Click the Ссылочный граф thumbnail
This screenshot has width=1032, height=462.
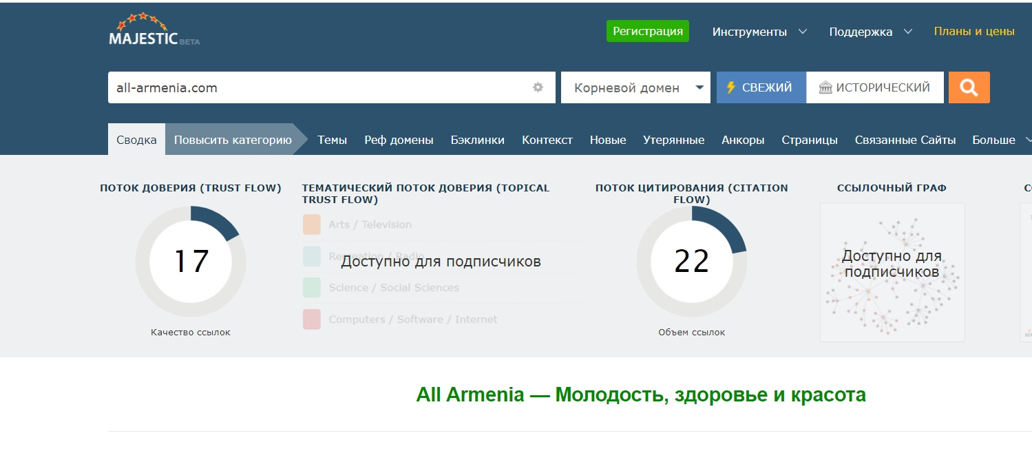click(892, 272)
